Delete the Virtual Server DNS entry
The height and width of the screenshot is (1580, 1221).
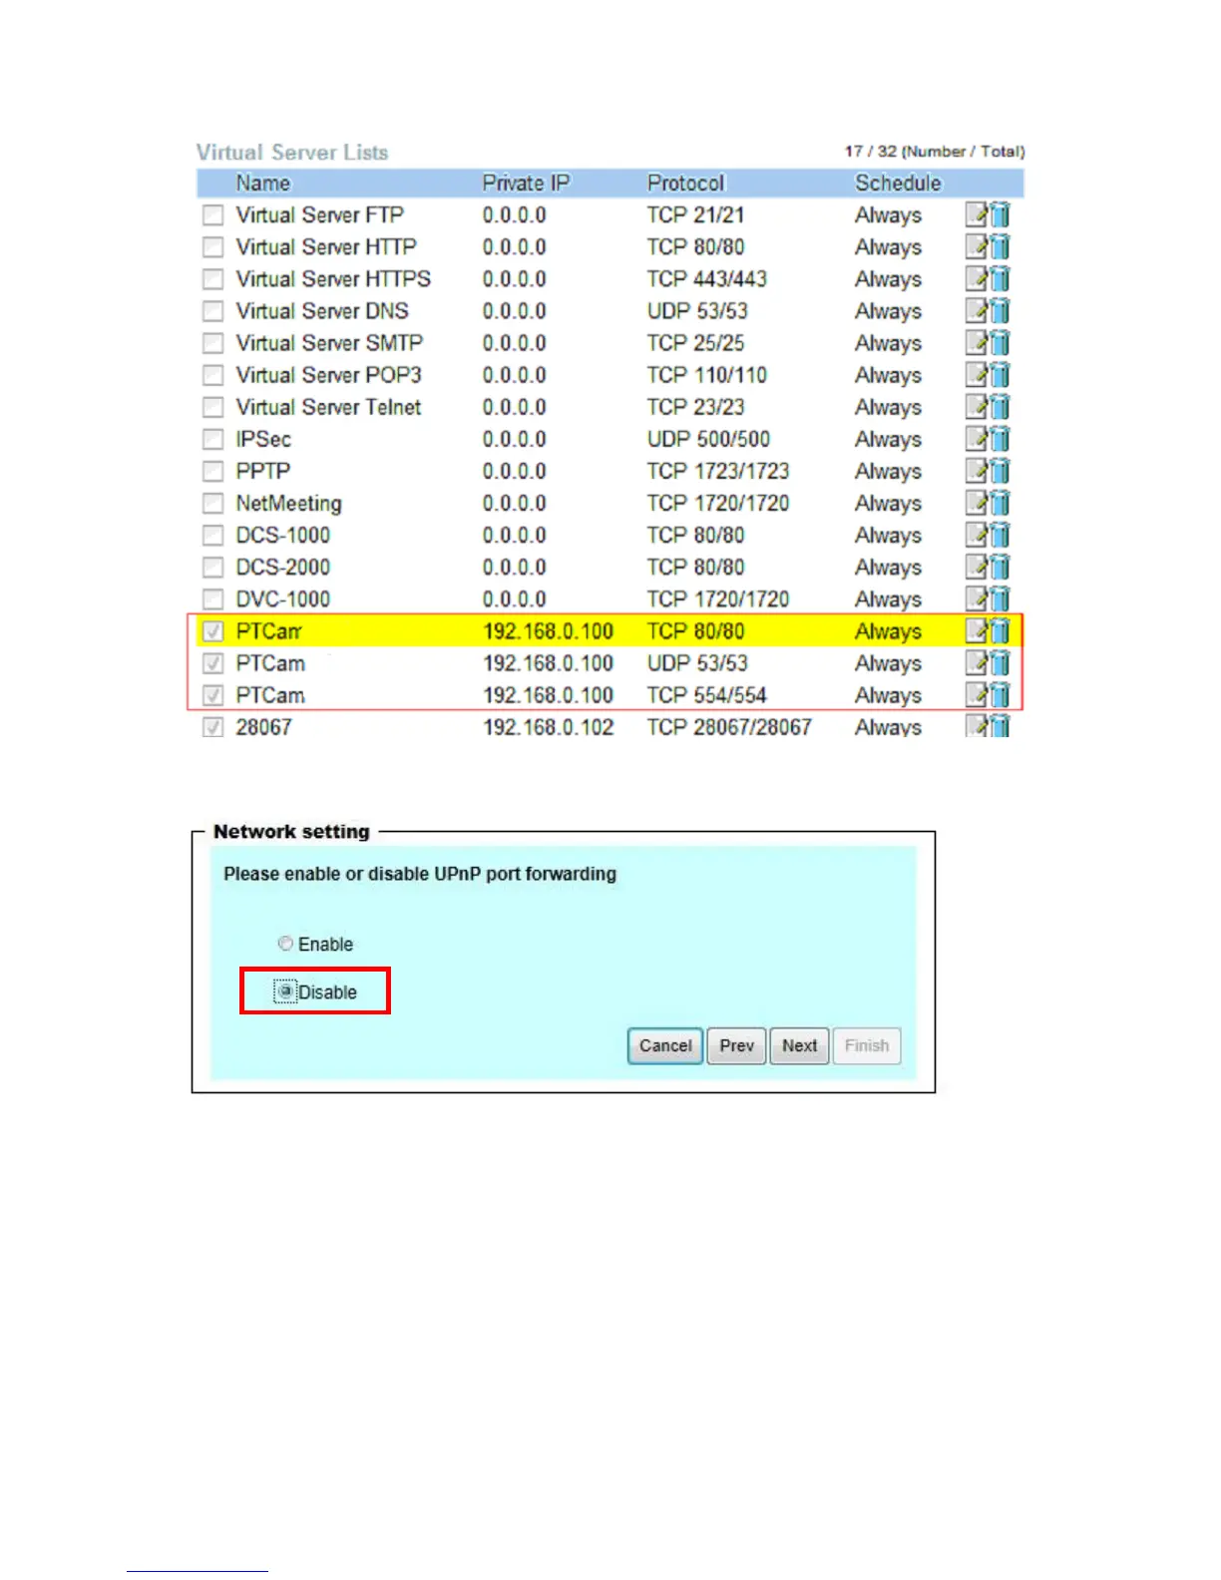[1000, 310]
